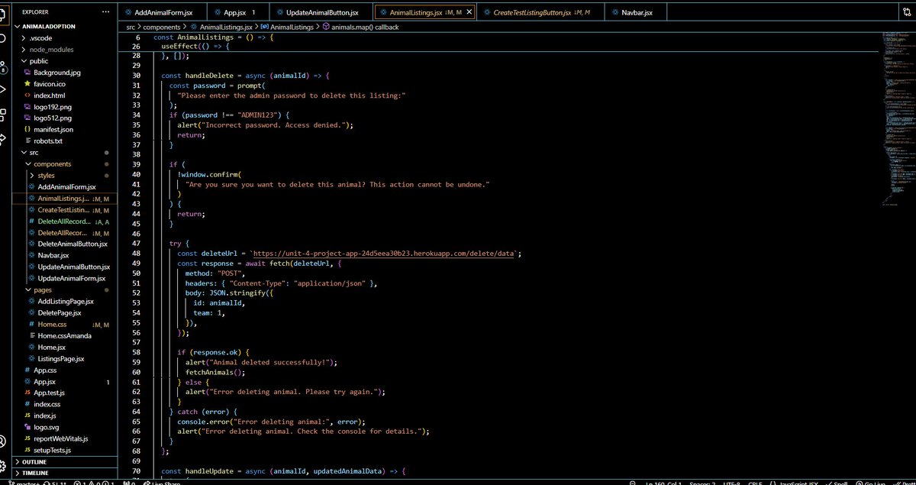Expand the .vscode folder
This screenshot has height=485, width=916.
(24, 37)
